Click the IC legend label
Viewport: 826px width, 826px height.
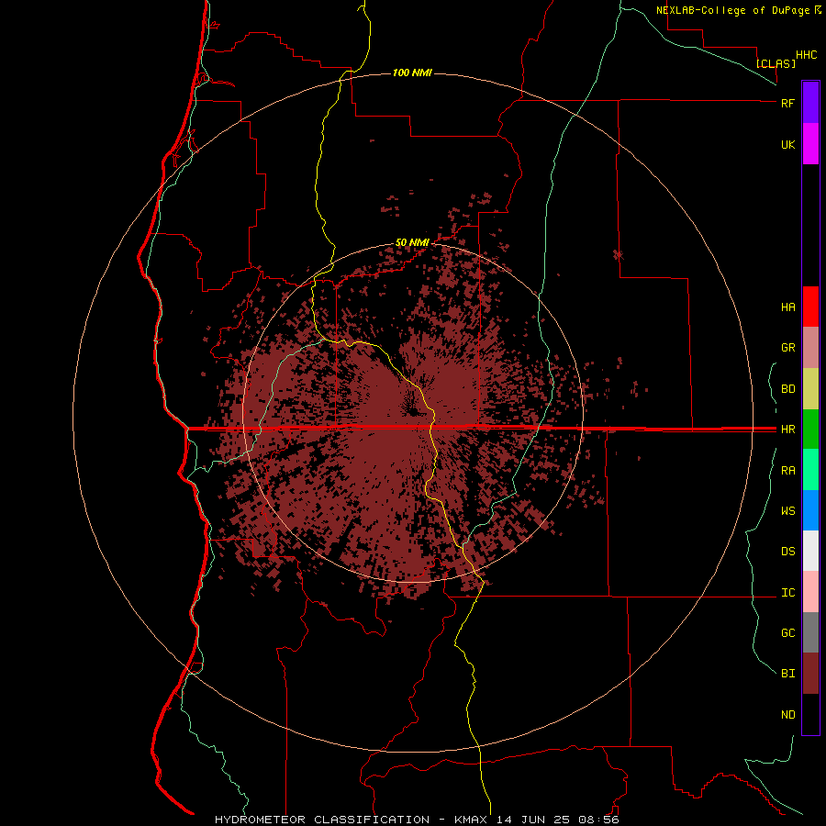[x=787, y=593]
